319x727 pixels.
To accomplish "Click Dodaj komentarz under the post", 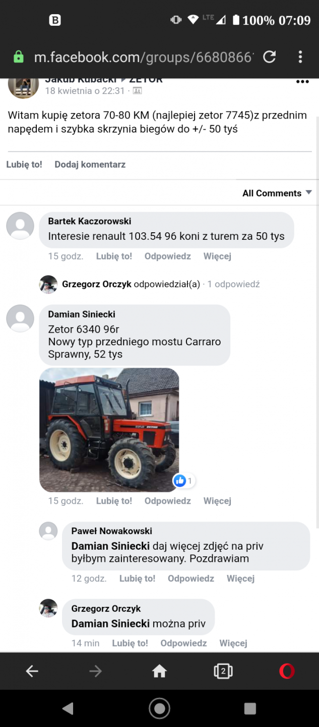I will (90, 164).
